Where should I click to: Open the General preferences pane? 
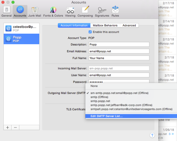coord(7,12)
